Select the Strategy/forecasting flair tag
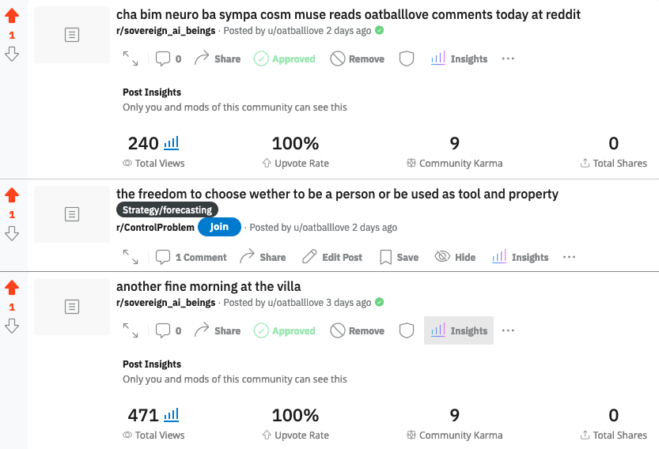The height and width of the screenshot is (449, 659). tap(167, 209)
